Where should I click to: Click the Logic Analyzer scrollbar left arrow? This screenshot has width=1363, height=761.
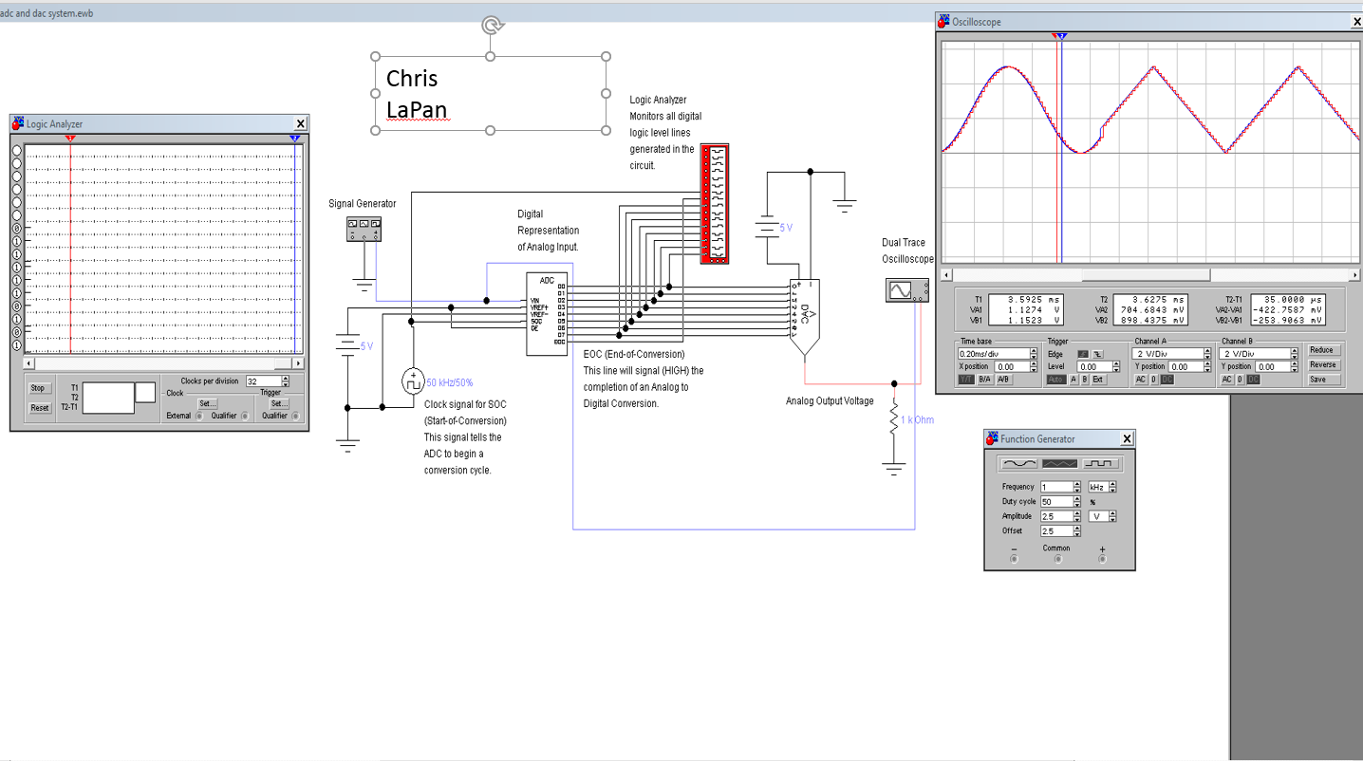pos(28,363)
